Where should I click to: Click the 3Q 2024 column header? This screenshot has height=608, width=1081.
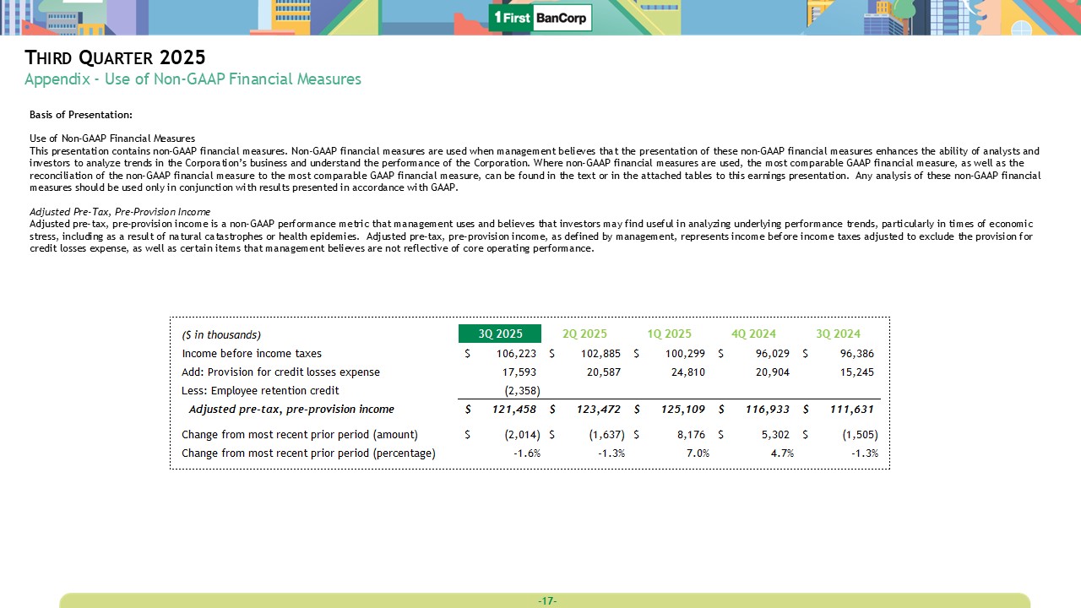[838, 334]
